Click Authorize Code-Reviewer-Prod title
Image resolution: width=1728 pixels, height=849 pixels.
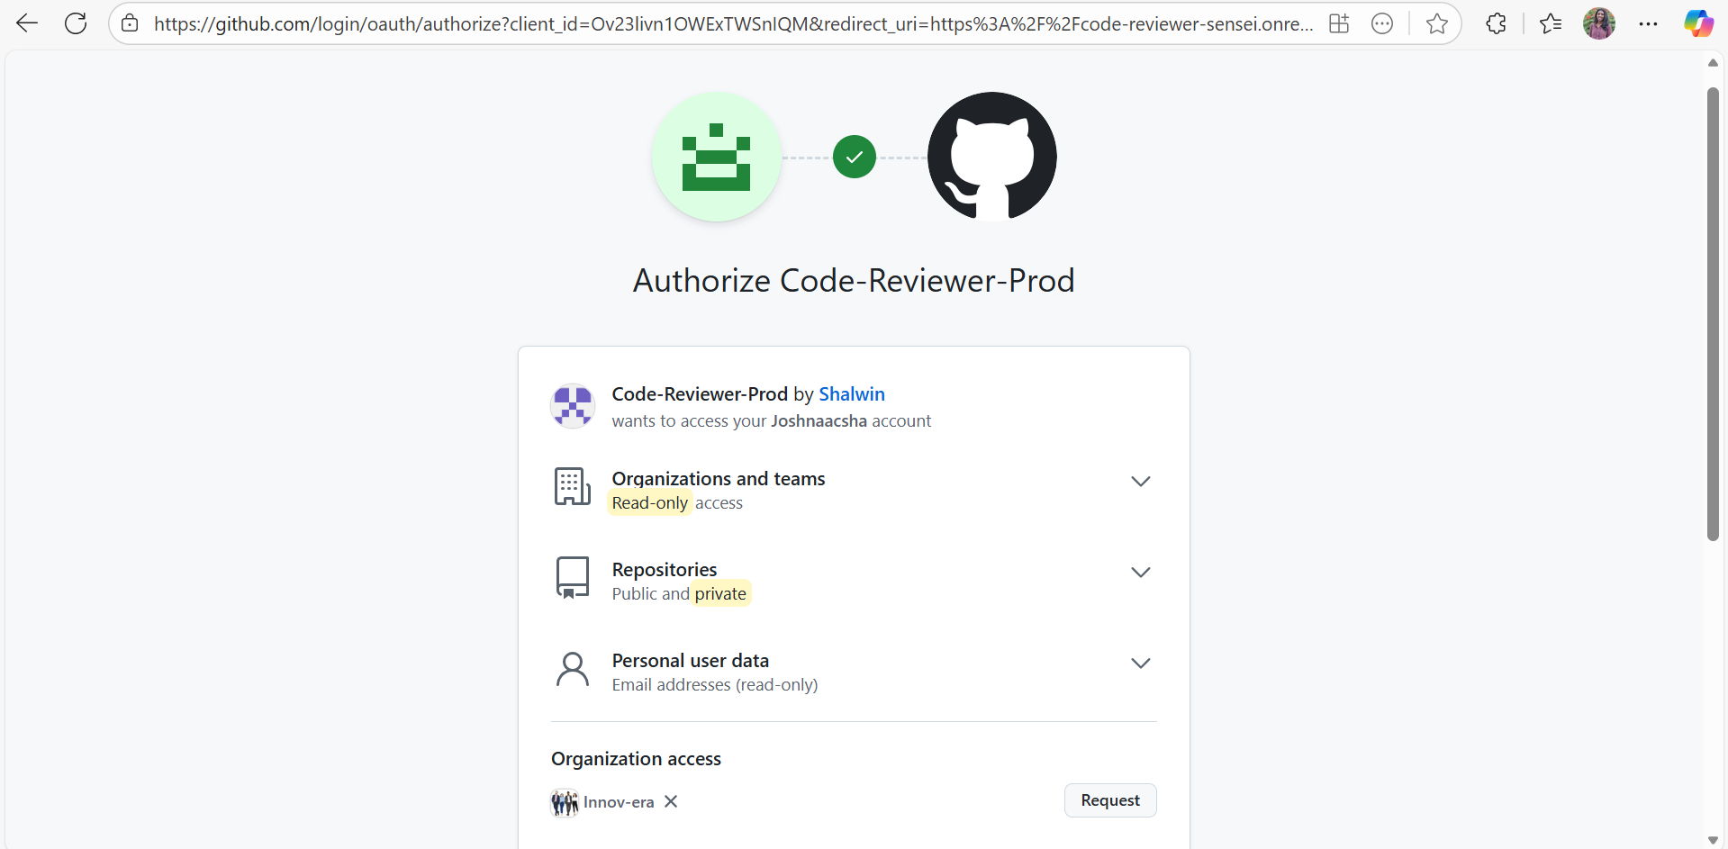pyautogui.click(x=854, y=281)
